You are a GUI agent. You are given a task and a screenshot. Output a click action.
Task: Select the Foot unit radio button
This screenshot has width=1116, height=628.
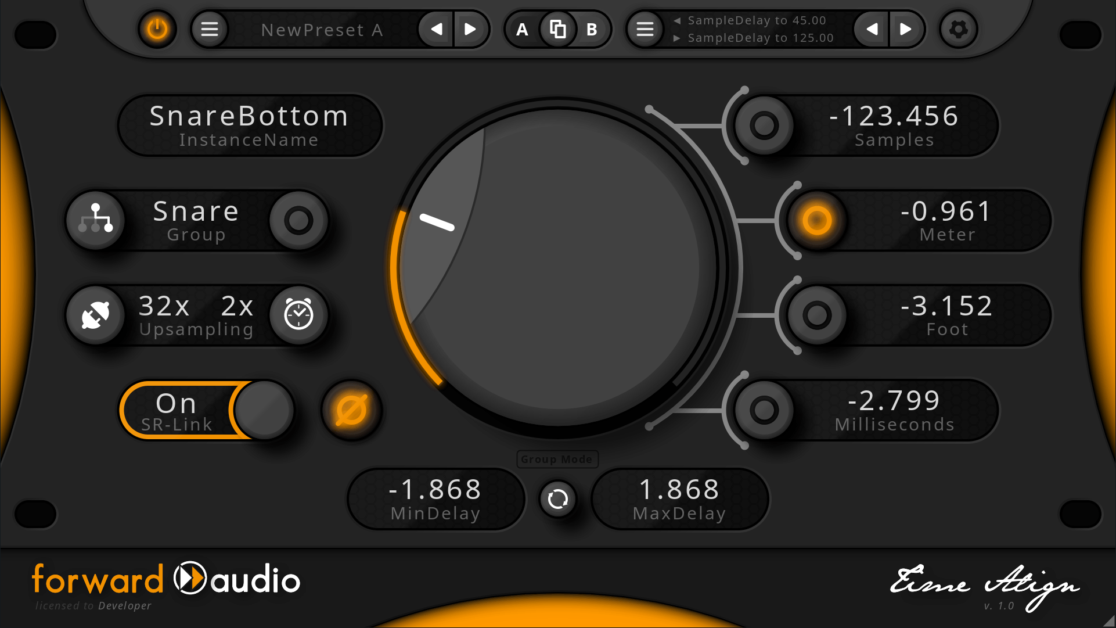(816, 315)
